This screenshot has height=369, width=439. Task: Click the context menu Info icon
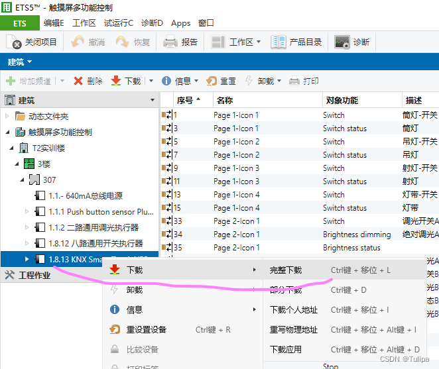tap(115, 309)
